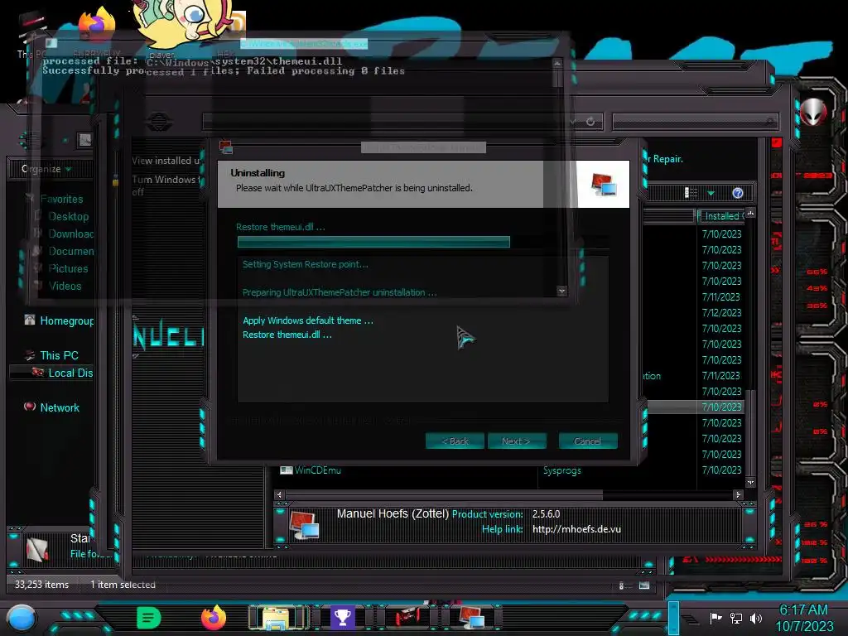Switch to large icons view in the status bar
The width and height of the screenshot is (848, 636).
[644, 585]
